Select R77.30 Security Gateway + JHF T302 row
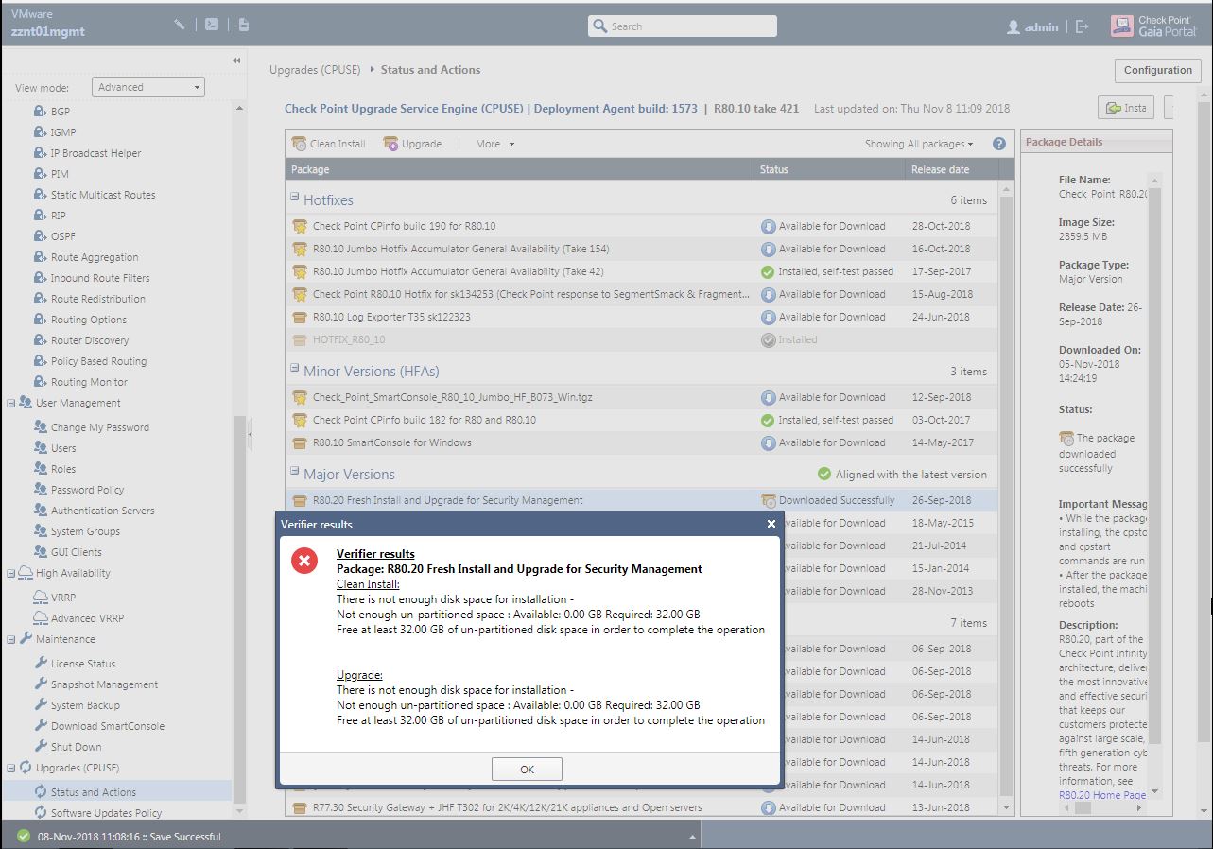This screenshot has width=1213, height=849. coord(641,807)
